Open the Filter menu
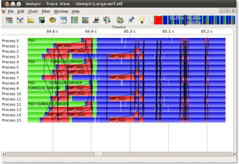This screenshot has height=164, width=239. (x=46, y=11)
